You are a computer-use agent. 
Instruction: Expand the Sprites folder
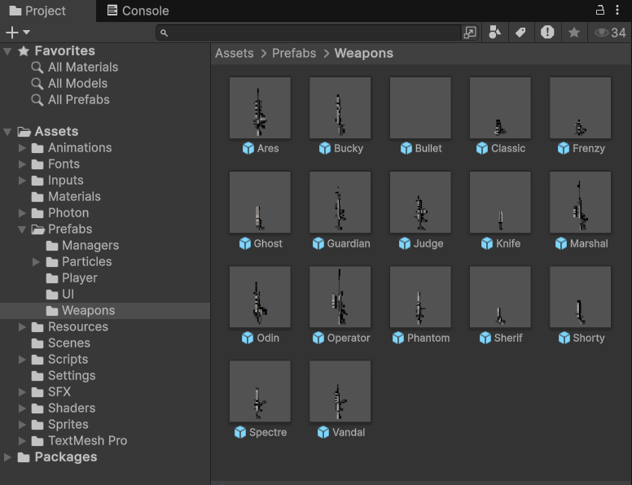click(22, 425)
